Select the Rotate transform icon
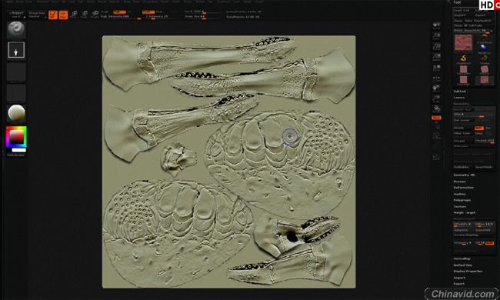This screenshot has width=500, height=300. (95, 15)
